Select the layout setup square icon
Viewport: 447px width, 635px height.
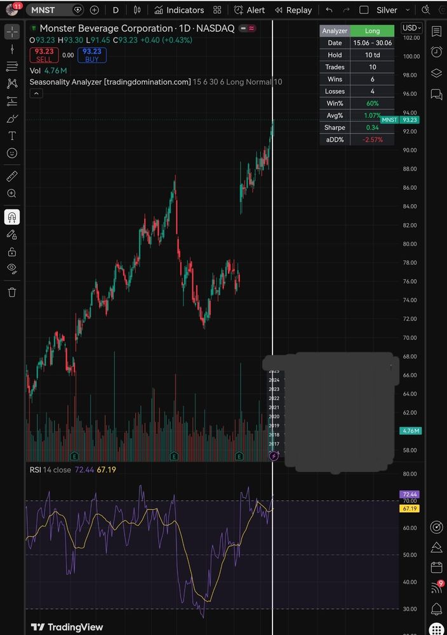364,10
